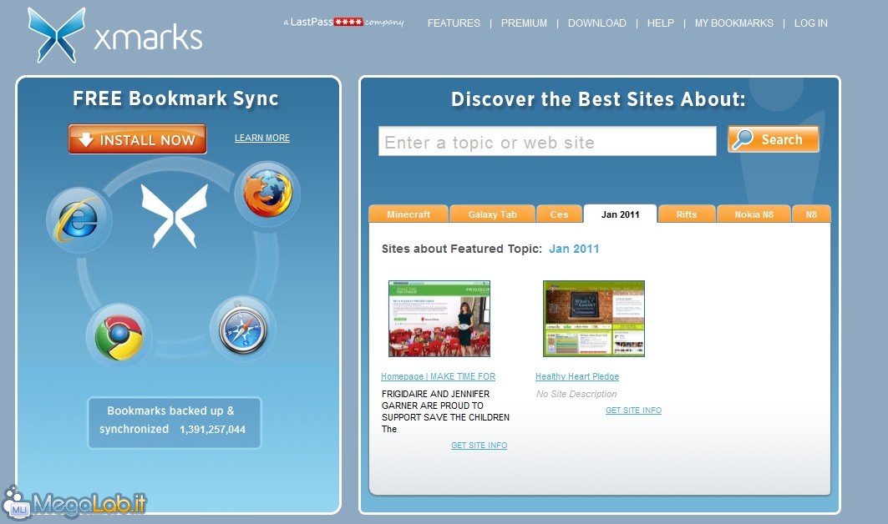The image size is (888, 524).
Task: Select the N8 tab
Action: click(811, 214)
